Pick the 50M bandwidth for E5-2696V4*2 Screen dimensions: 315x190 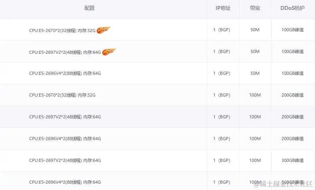(255, 73)
